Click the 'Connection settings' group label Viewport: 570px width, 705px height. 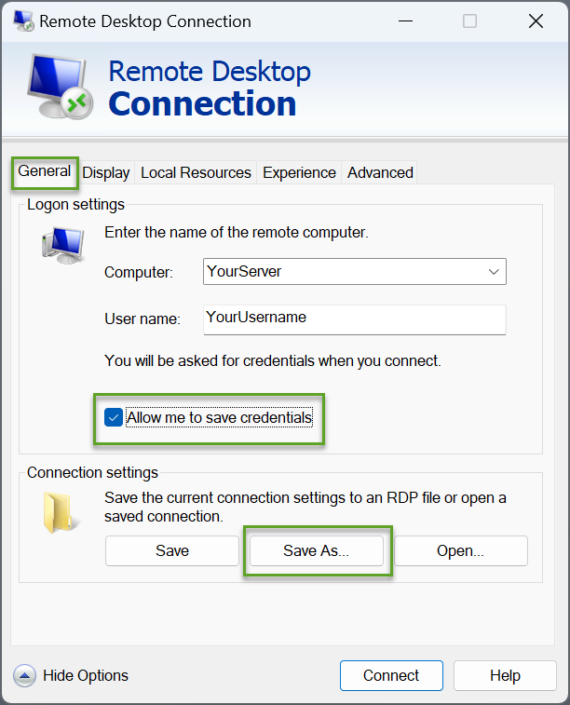pyautogui.click(x=92, y=472)
